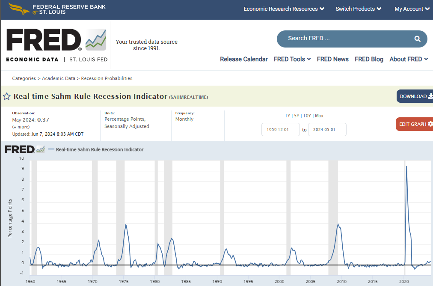Click the Categories breadcrumb link

pos(24,78)
